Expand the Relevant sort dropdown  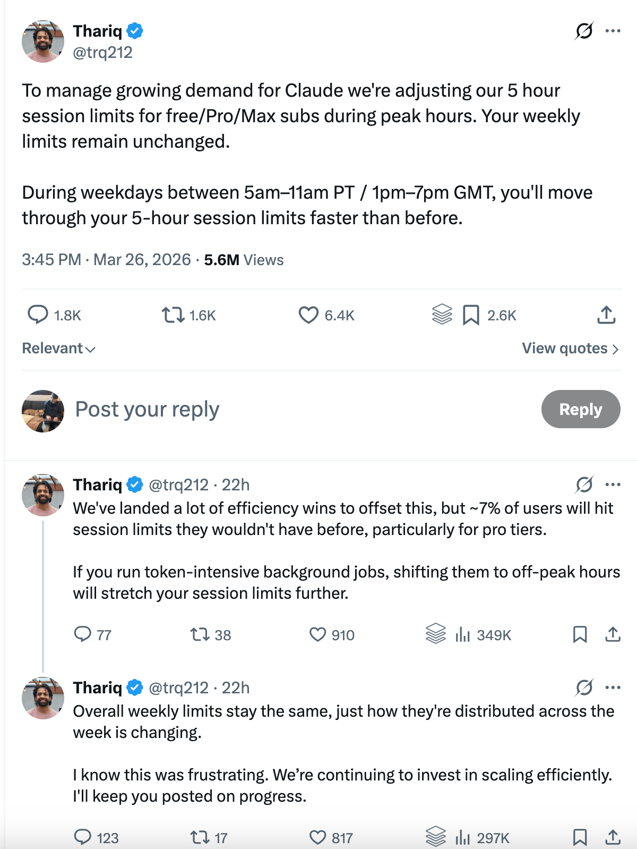point(58,349)
